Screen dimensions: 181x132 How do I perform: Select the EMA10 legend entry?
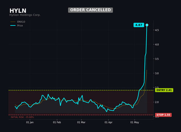pos(18,22)
